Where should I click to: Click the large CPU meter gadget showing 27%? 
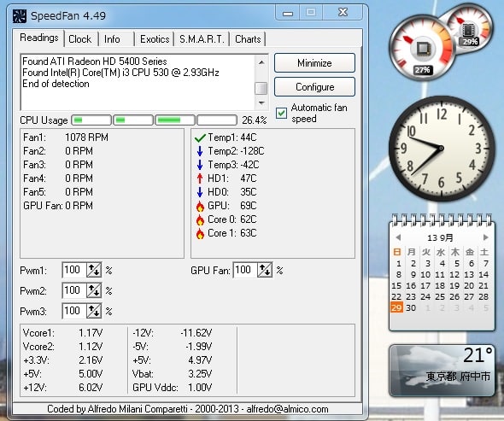click(x=422, y=48)
